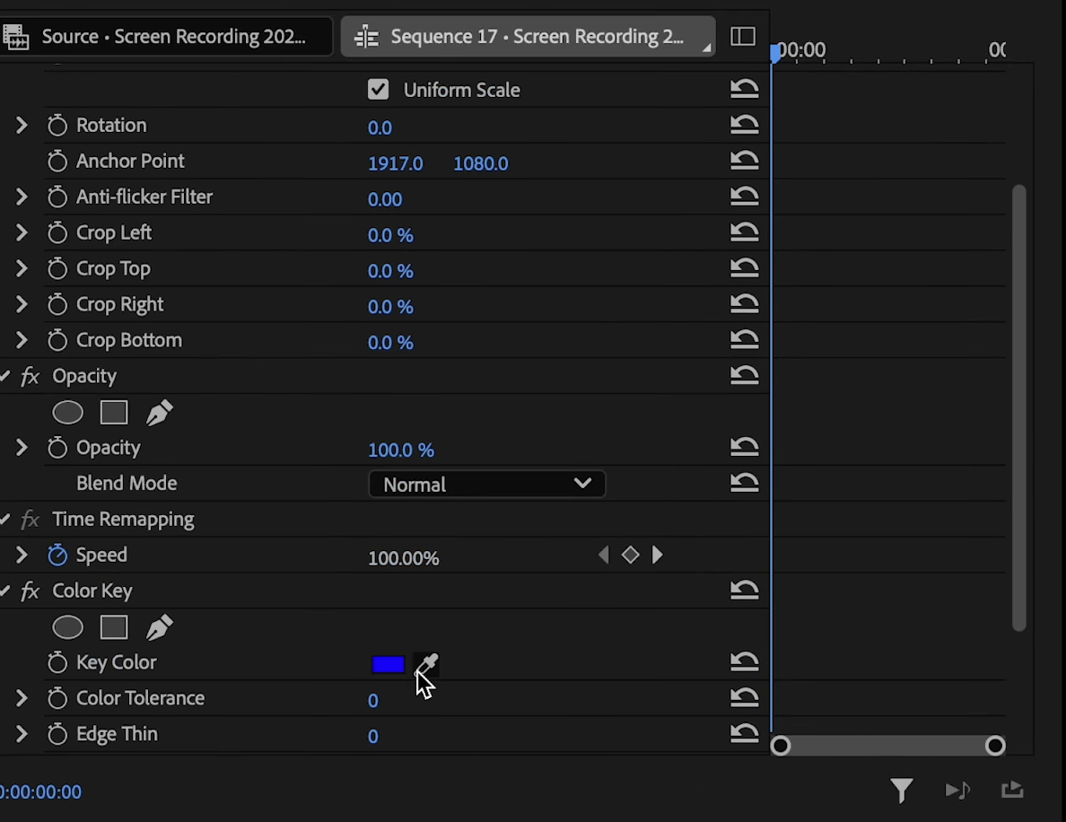
Task: Toggle the Uniform Scale checkbox
Action: coord(378,90)
